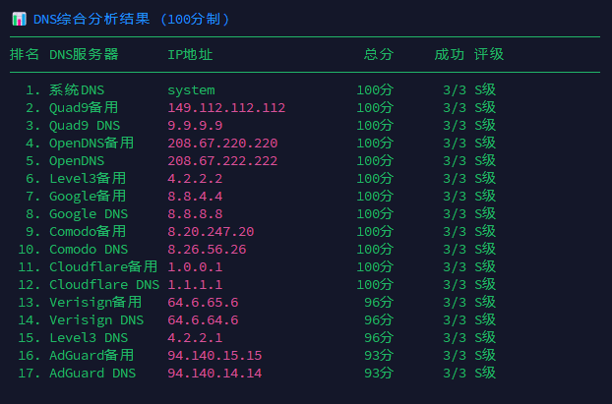Select IP address 8.8.8.8

point(195,214)
